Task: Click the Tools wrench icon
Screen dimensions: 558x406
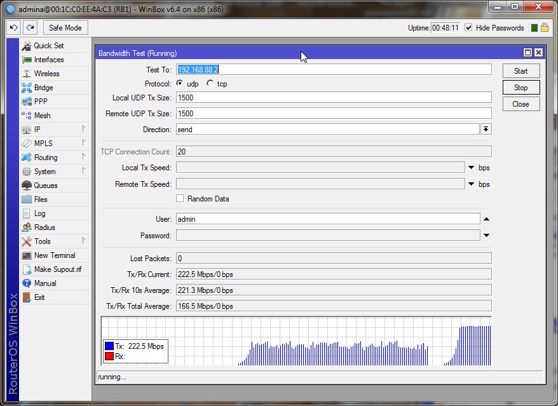Action: coord(27,241)
